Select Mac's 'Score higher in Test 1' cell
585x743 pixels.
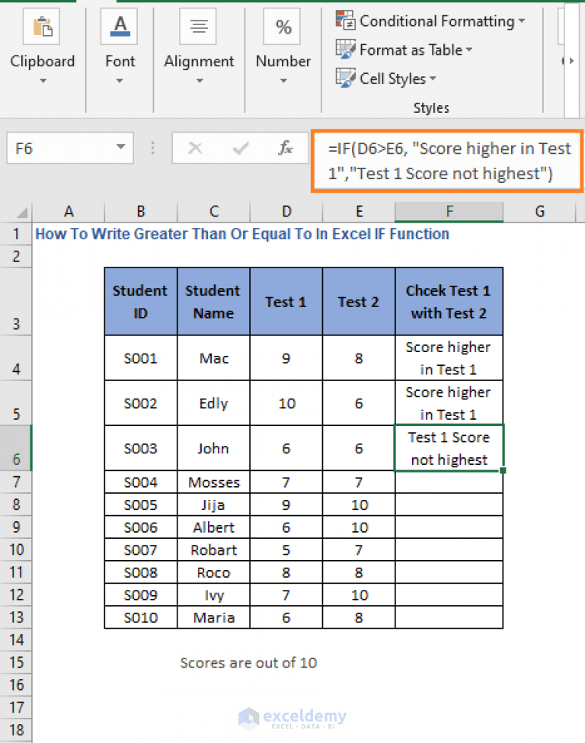click(449, 357)
